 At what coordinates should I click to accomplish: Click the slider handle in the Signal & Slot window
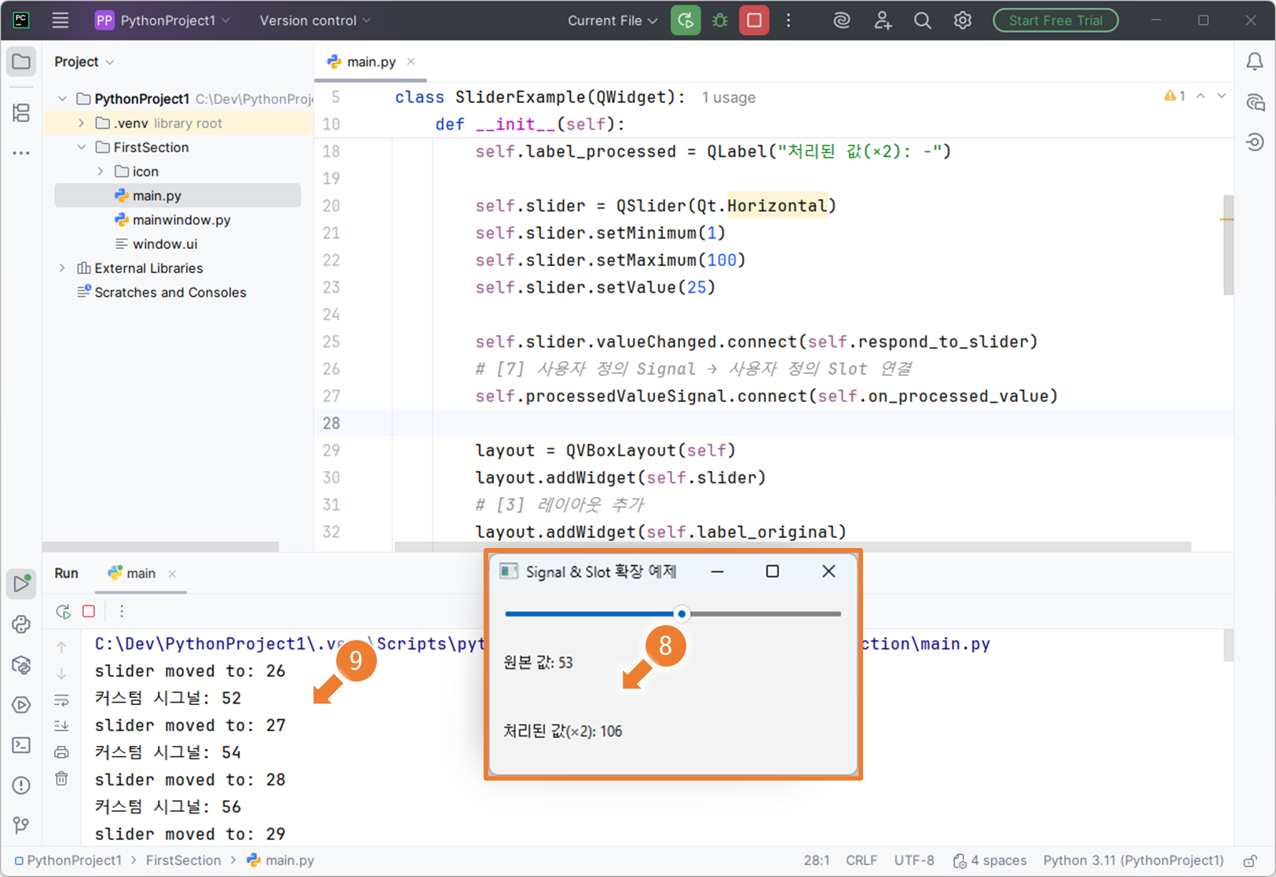coord(682,614)
